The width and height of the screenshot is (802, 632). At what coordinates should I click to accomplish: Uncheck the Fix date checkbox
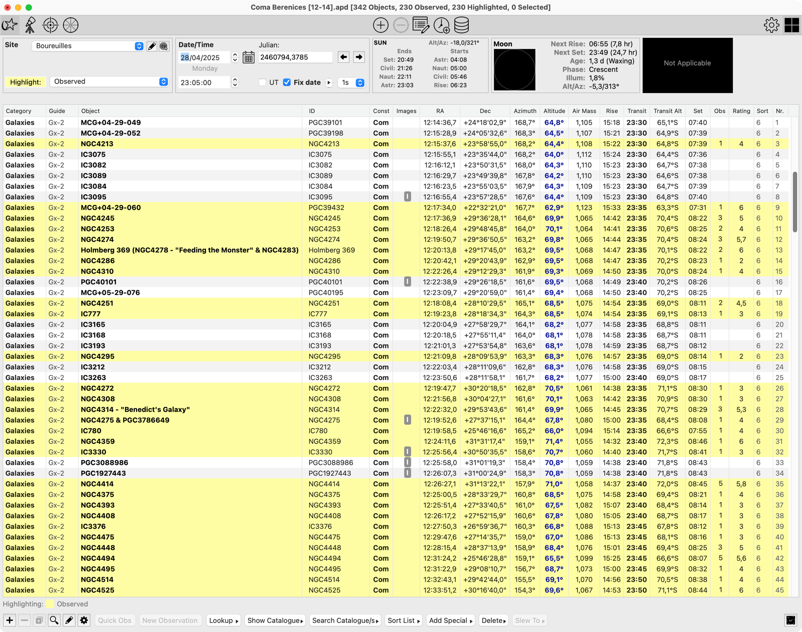point(287,82)
